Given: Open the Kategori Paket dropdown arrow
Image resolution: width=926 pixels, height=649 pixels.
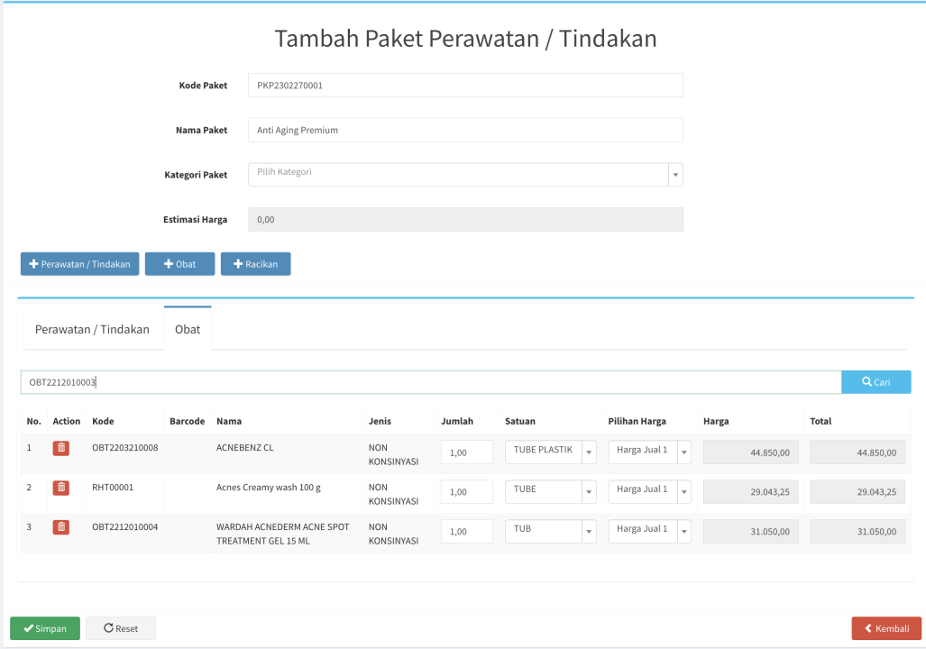Looking at the screenshot, I should coord(675,175).
